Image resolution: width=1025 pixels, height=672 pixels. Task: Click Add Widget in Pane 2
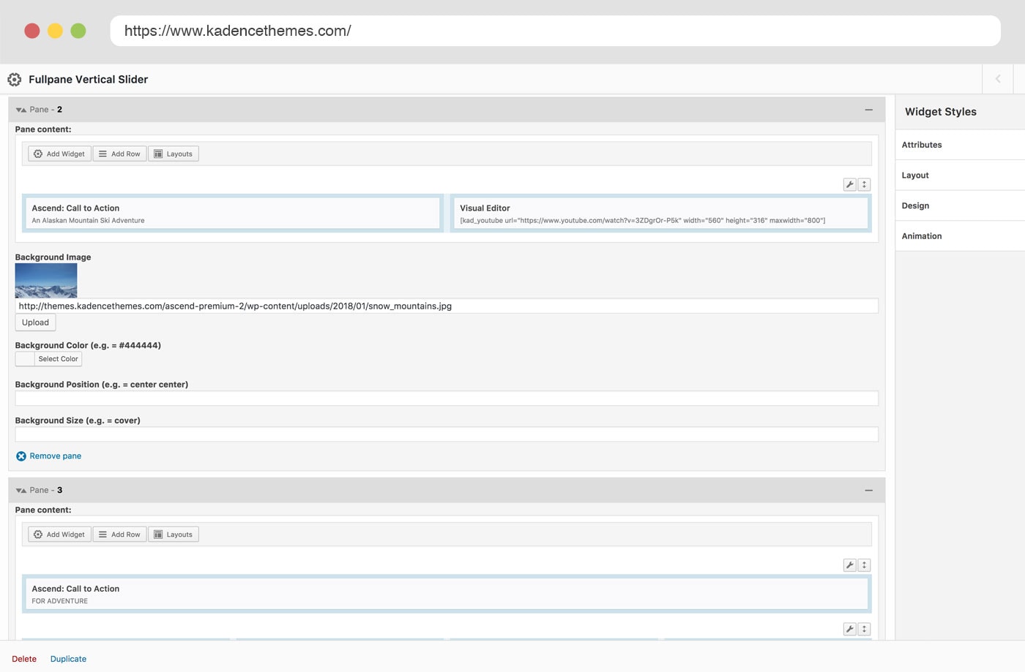59,154
